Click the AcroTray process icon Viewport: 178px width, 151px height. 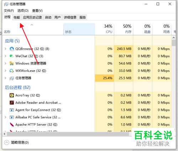pyautogui.click(x=12, y=95)
